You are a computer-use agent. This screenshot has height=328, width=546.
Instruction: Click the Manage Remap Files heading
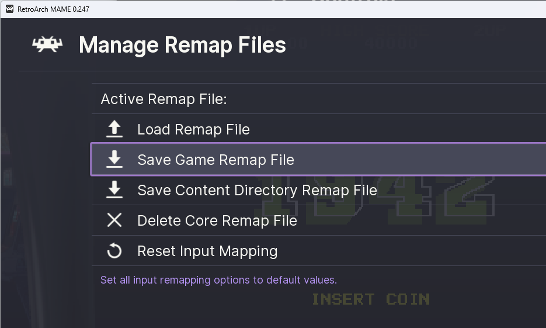click(x=182, y=45)
